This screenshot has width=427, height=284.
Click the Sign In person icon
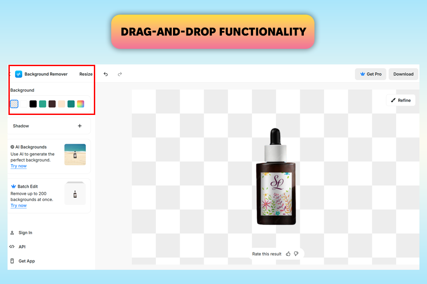pos(12,233)
